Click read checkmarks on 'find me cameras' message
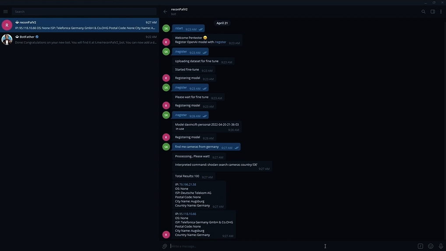Image resolution: width=446 pixels, height=251 pixels. coord(237,148)
